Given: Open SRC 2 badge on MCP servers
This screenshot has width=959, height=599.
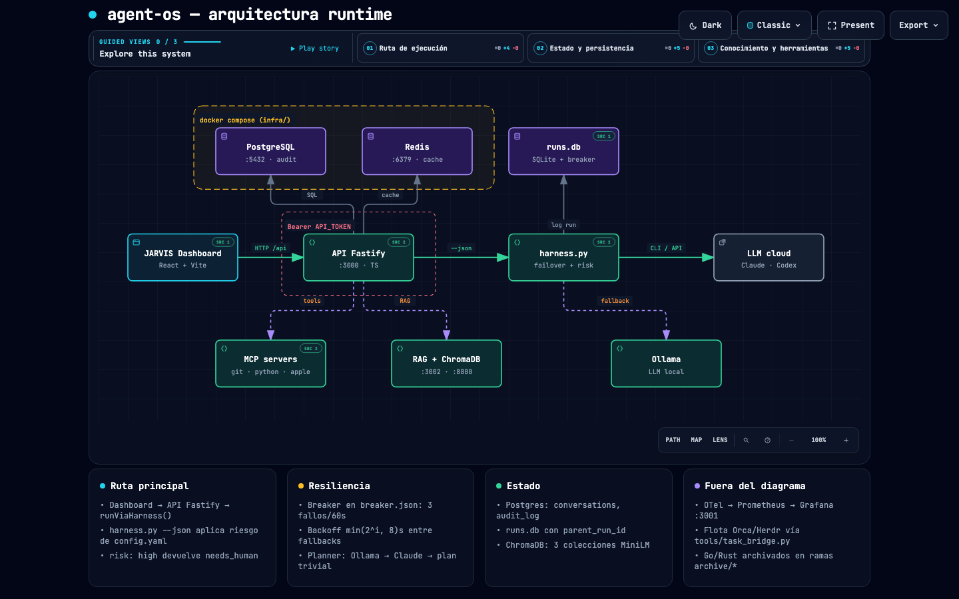Looking at the screenshot, I should [311, 348].
